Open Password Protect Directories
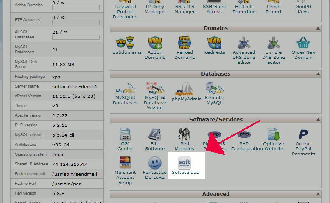This screenshot has width=330, height=203. [x=125, y=9]
